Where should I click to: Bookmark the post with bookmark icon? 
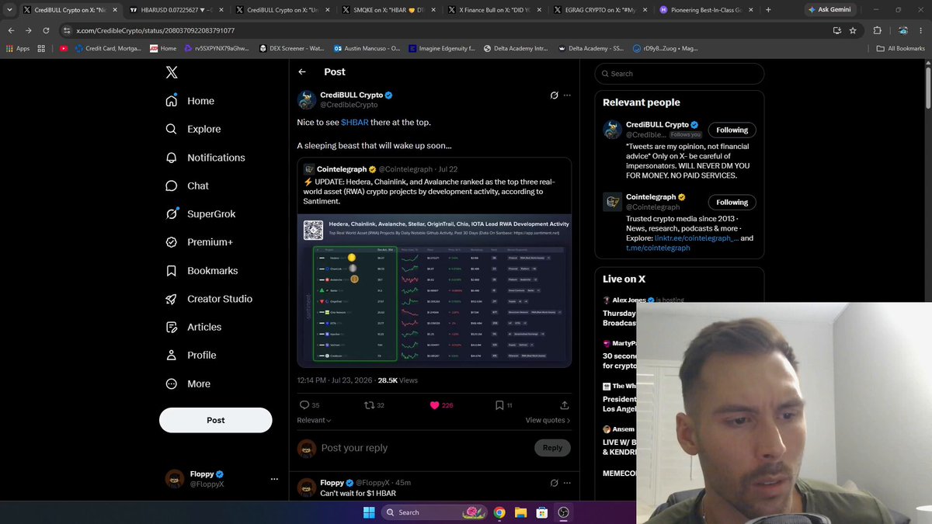499,405
